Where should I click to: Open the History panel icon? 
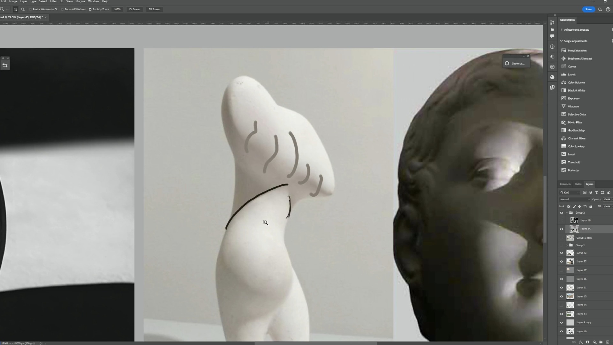pos(552,22)
